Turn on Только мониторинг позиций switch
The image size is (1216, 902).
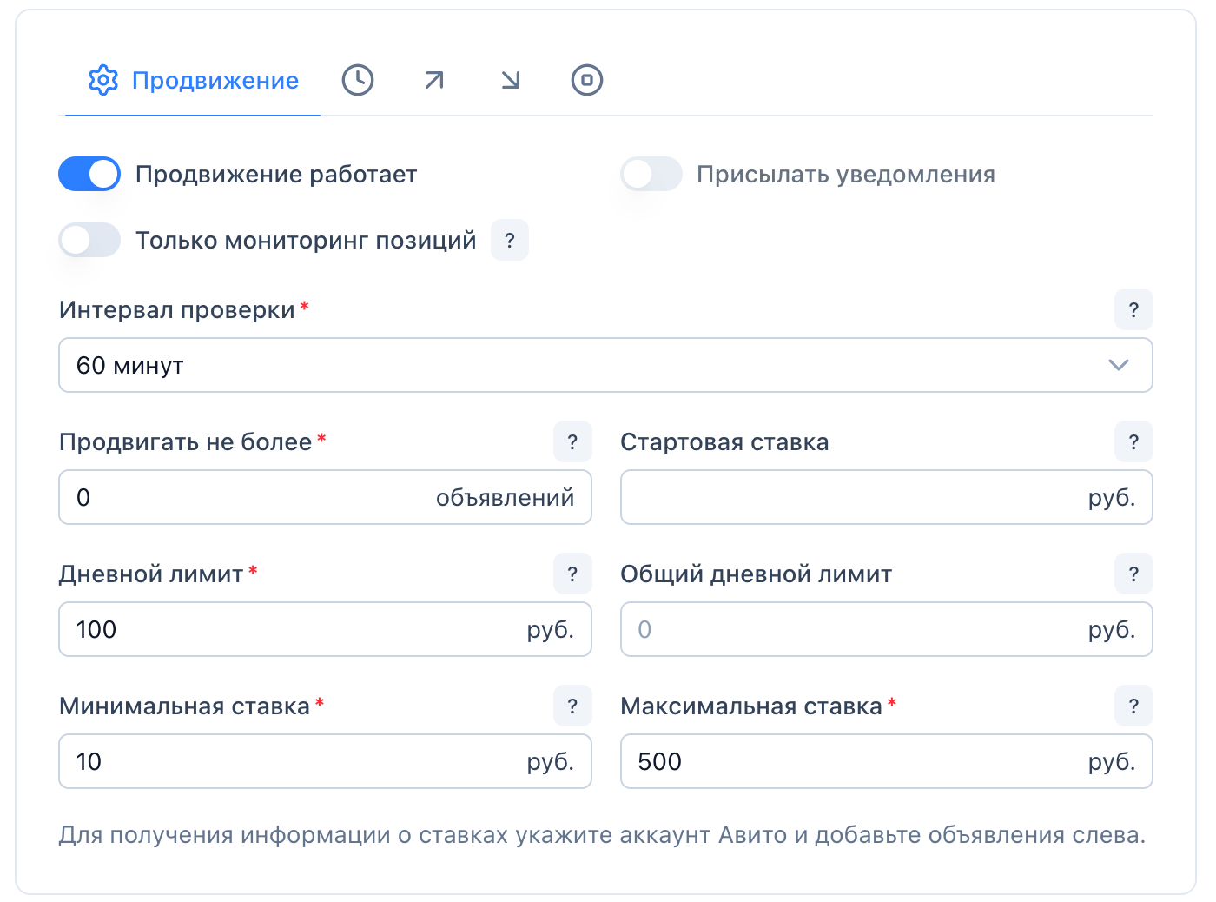pyautogui.click(x=89, y=240)
